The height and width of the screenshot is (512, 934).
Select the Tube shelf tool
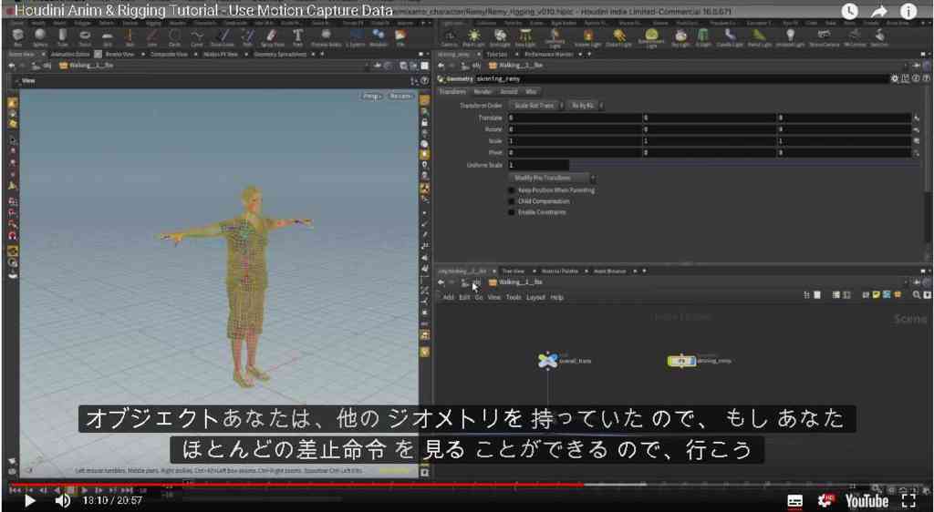click(x=63, y=37)
